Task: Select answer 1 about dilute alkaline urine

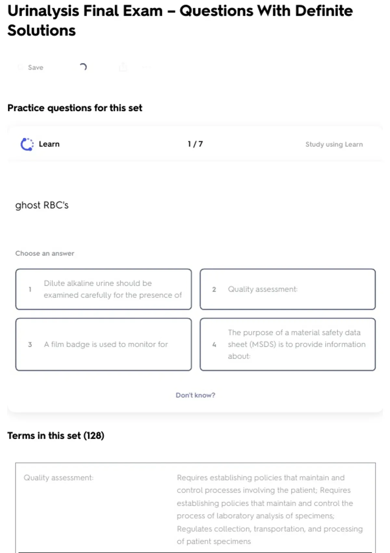Action: click(x=103, y=289)
